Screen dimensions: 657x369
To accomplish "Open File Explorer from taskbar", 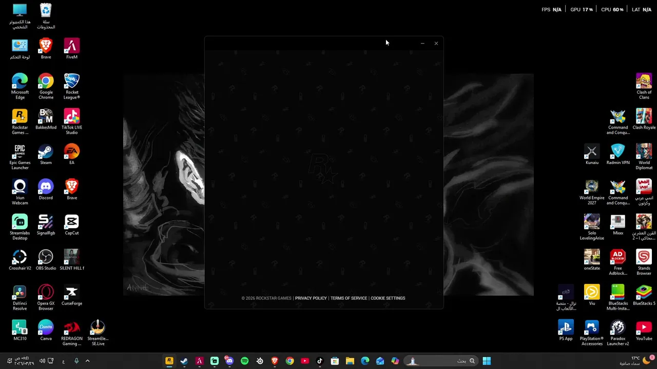I will click(x=350, y=361).
